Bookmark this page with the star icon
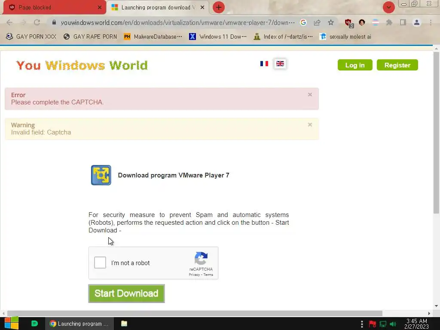This screenshot has height=330, width=440. (x=331, y=22)
